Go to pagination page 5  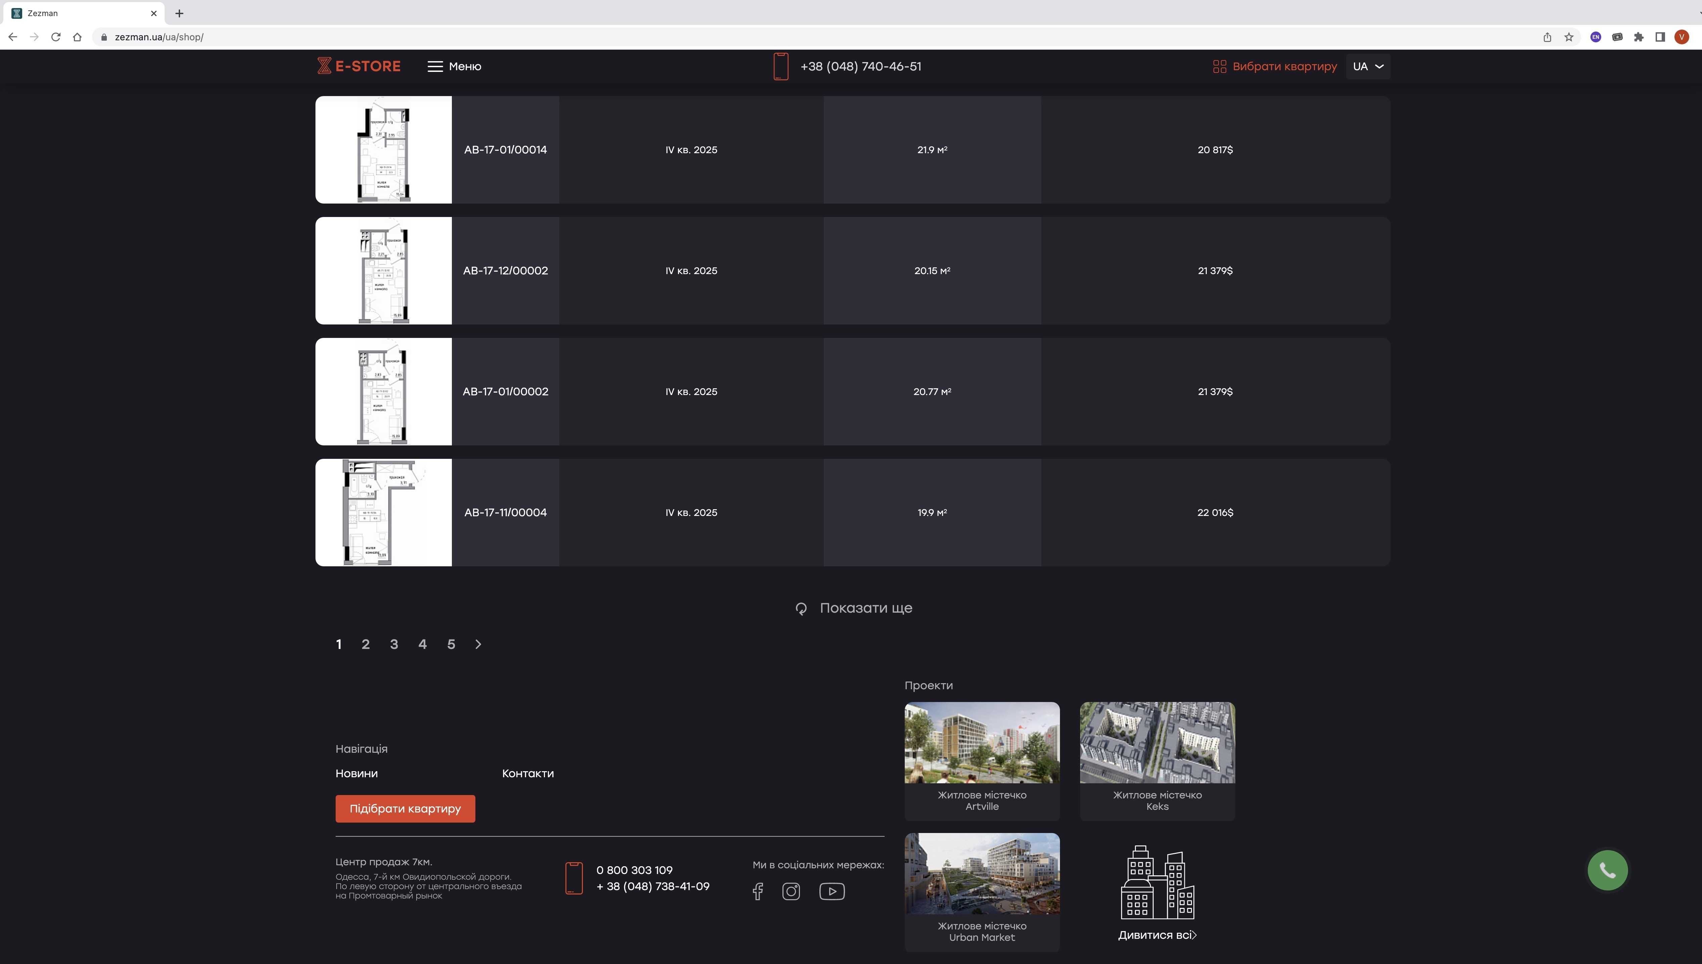tap(451, 644)
